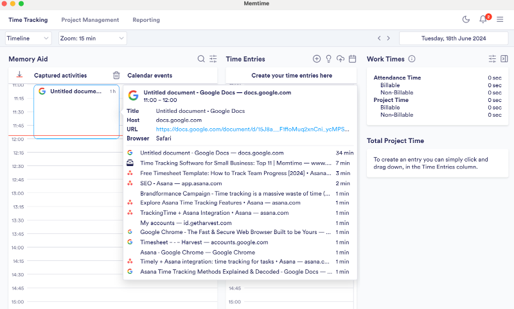This screenshot has height=309, width=514.
Task: Show Work Times info icon
Action: click(x=412, y=59)
